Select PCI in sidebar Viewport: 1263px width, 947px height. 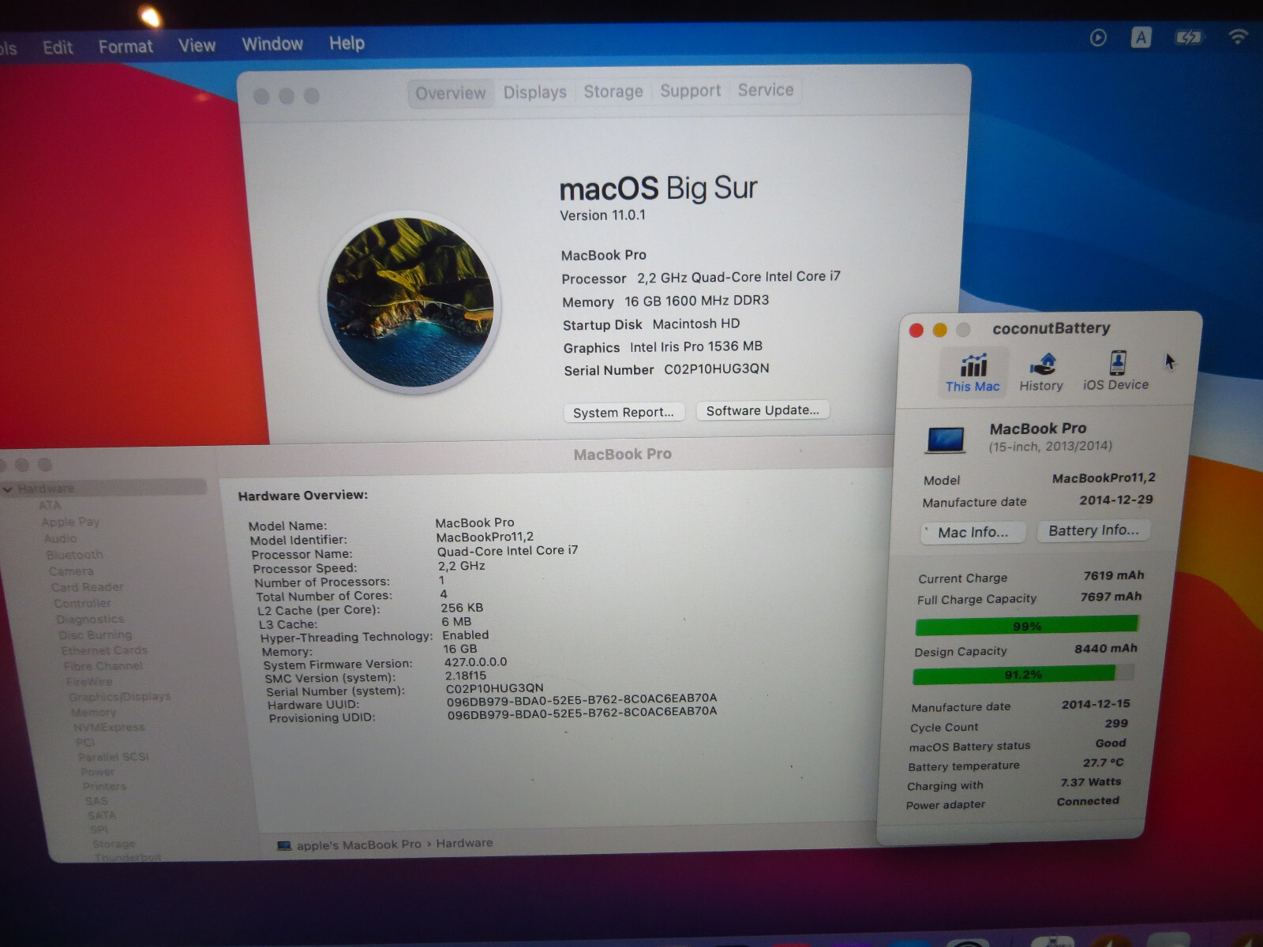[84, 742]
